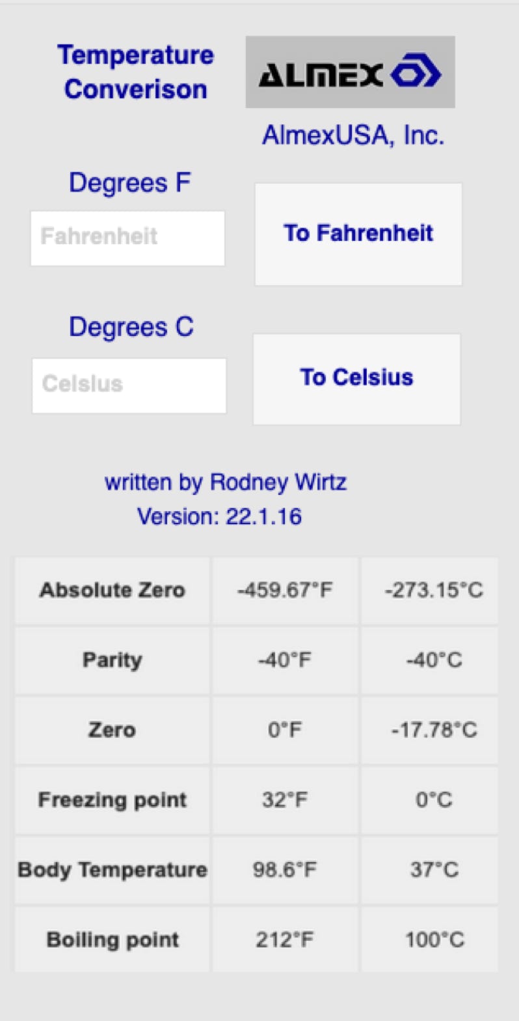This screenshot has height=1021, width=519.
Task: Click the -459.67°F table cell
Action: point(285,591)
